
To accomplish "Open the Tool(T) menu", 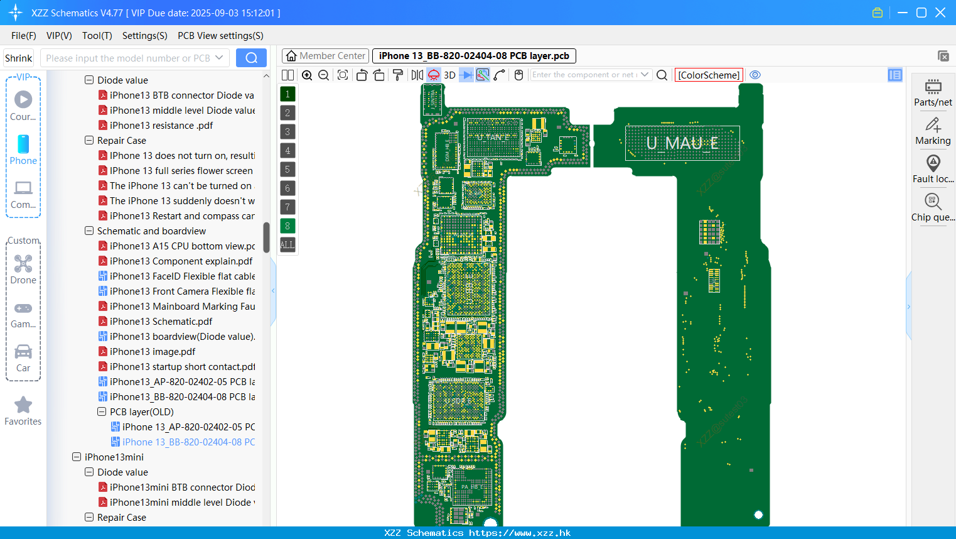I will point(97,36).
